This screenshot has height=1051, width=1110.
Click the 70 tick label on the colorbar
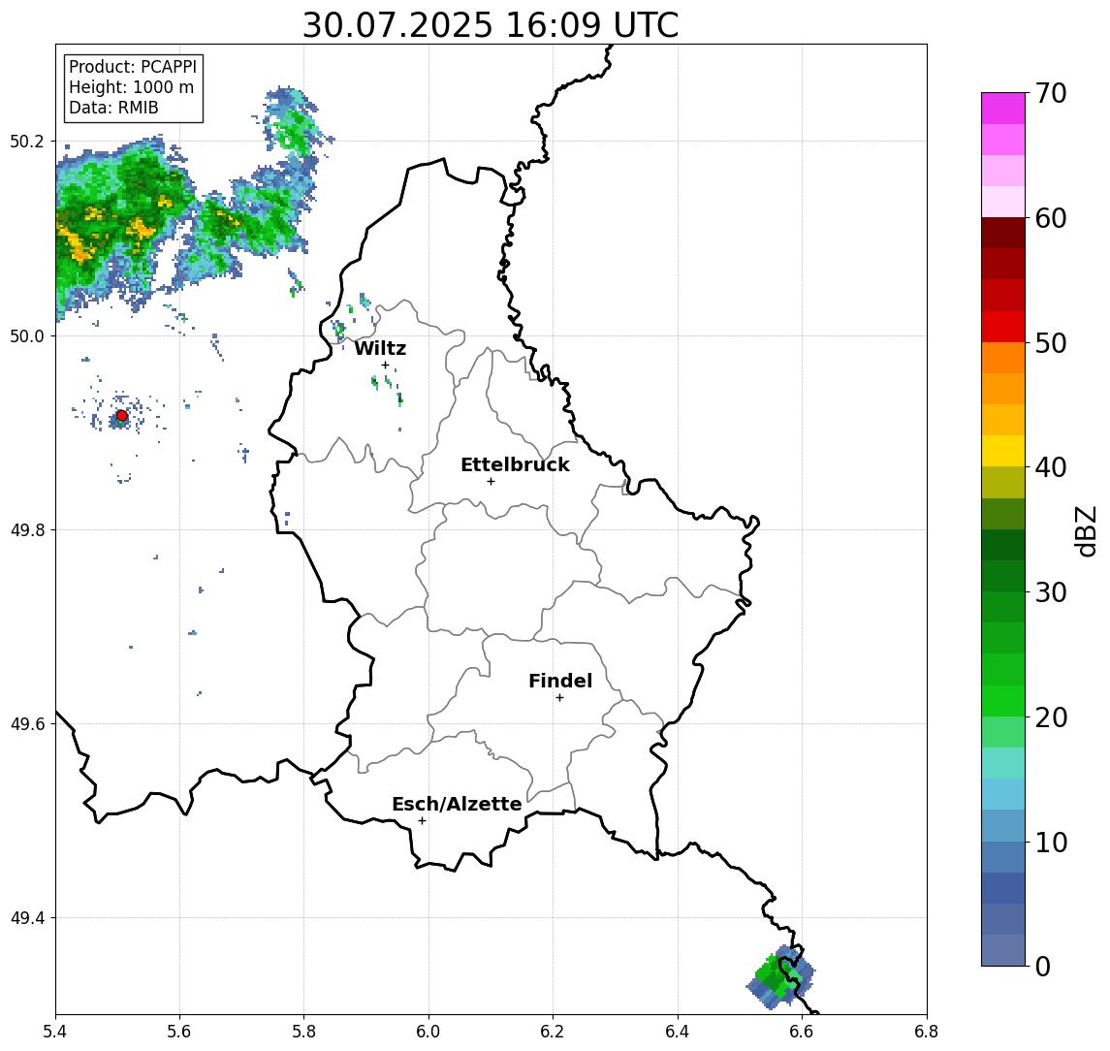tap(1051, 93)
